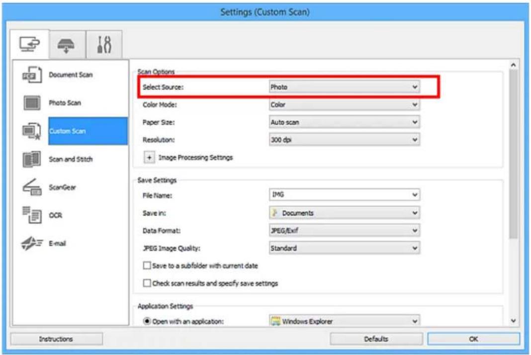Click the Save Settings heading
This screenshot has height=355, width=531.
point(157,180)
